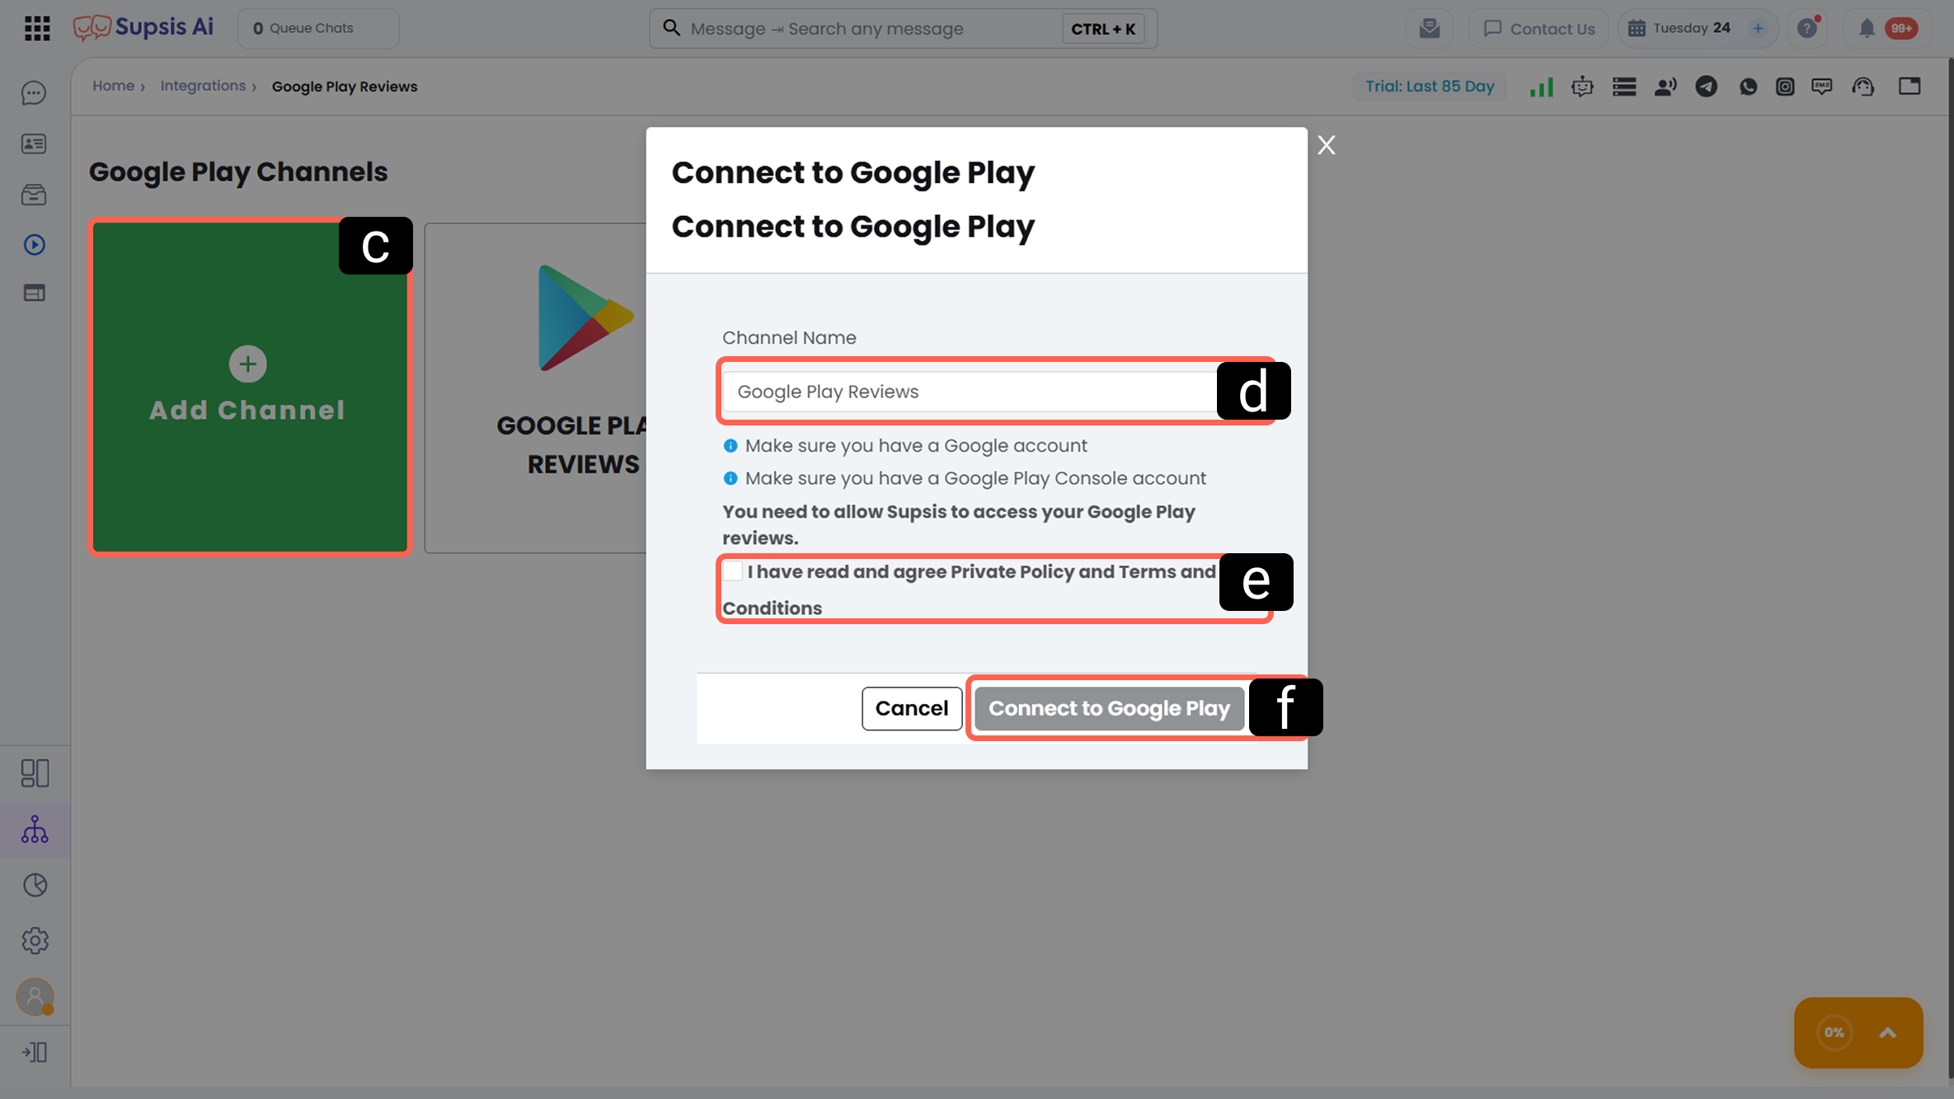Screen dimensions: 1954x1099
Task: Click Cancel in the dialog
Action: click(x=912, y=708)
